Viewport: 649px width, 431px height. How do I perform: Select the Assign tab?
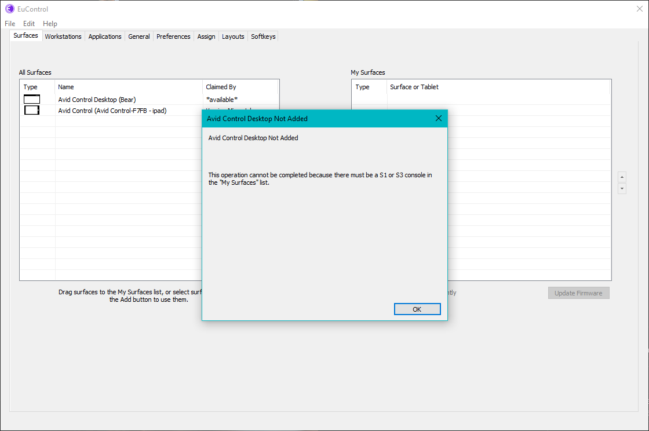click(x=206, y=36)
